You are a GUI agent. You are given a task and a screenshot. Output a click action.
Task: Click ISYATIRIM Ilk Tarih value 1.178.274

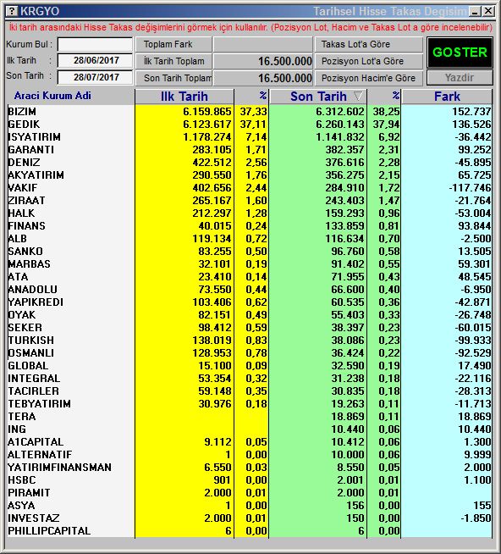click(x=206, y=137)
